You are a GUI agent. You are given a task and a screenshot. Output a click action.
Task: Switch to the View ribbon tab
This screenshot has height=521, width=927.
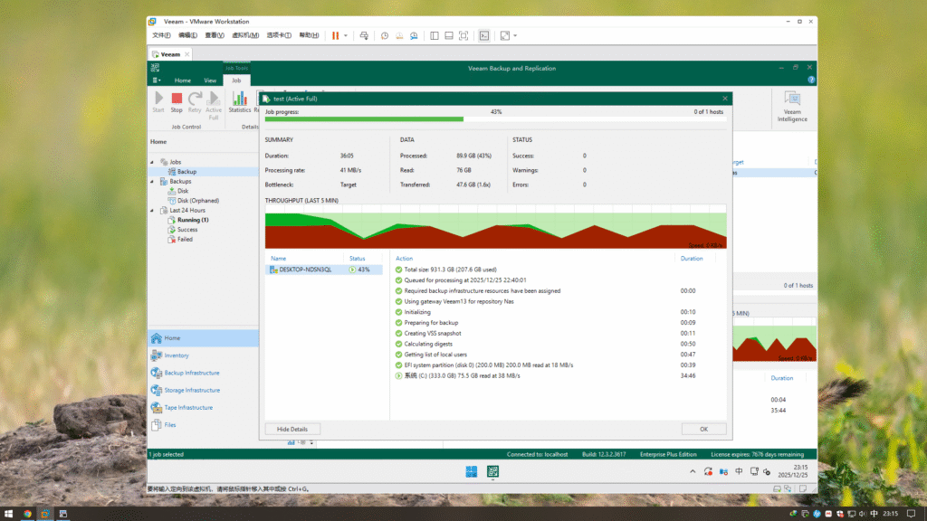tap(210, 80)
